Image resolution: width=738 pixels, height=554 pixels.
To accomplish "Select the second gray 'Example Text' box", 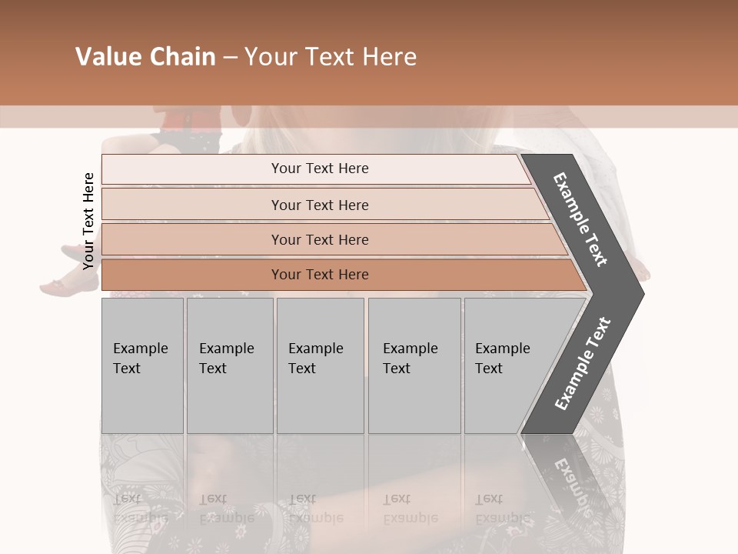I will 230,365.
